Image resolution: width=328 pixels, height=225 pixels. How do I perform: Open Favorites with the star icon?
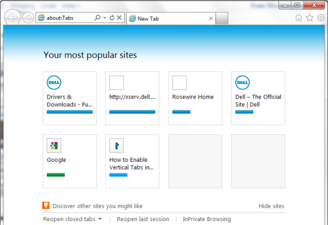[310, 18]
